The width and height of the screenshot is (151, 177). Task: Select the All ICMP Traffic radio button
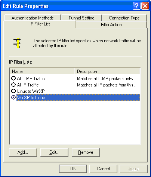13,78
